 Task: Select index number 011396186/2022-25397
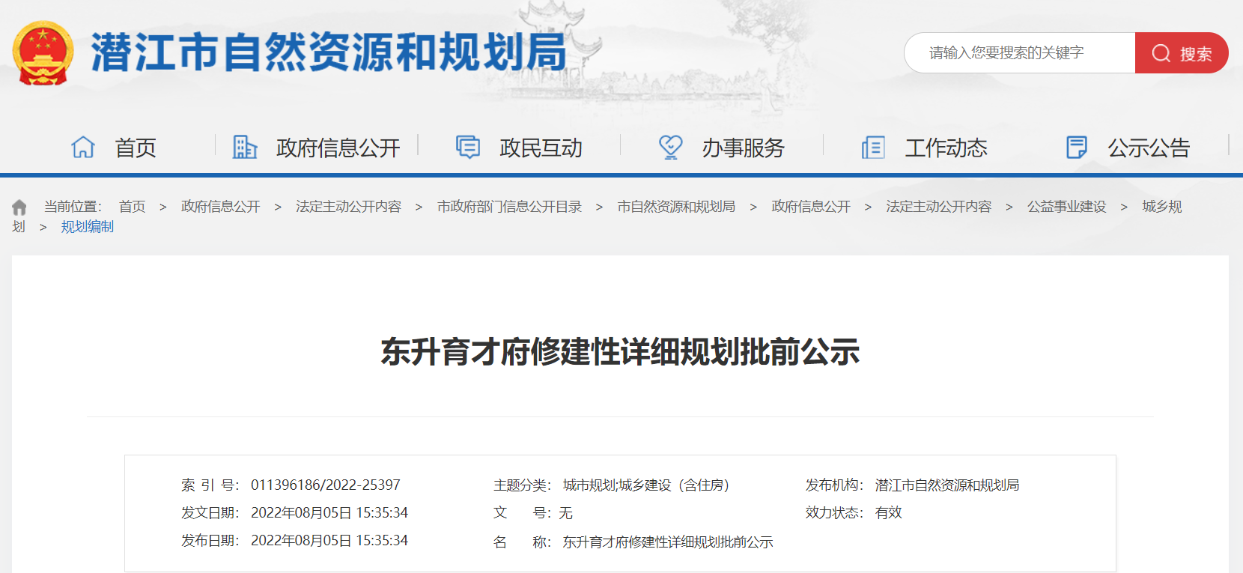pyautogui.click(x=326, y=485)
